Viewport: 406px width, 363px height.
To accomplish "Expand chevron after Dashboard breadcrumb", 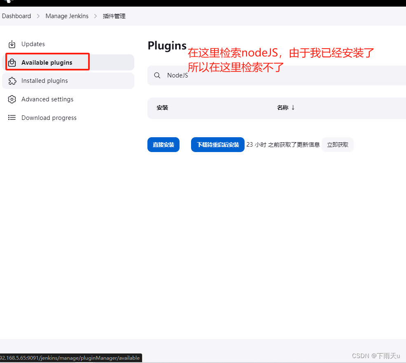I will pyautogui.click(x=38, y=16).
